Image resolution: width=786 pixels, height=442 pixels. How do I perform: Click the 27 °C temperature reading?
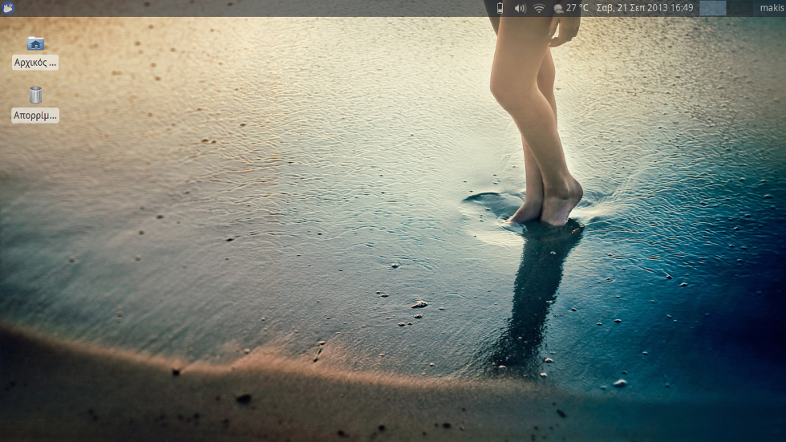[577, 8]
